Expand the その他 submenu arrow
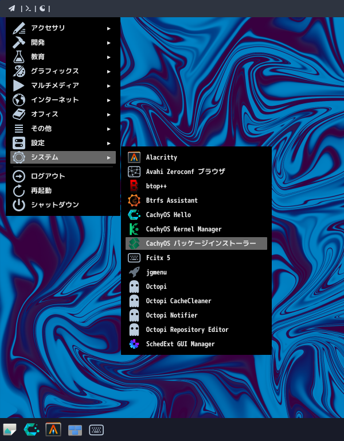This screenshot has height=441, width=344. pos(109,129)
